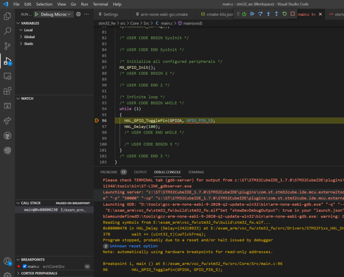Stop debugging with the red stop icon
The height and width of the screenshot is (277, 344).
pyautogui.click(x=292, y=14)
